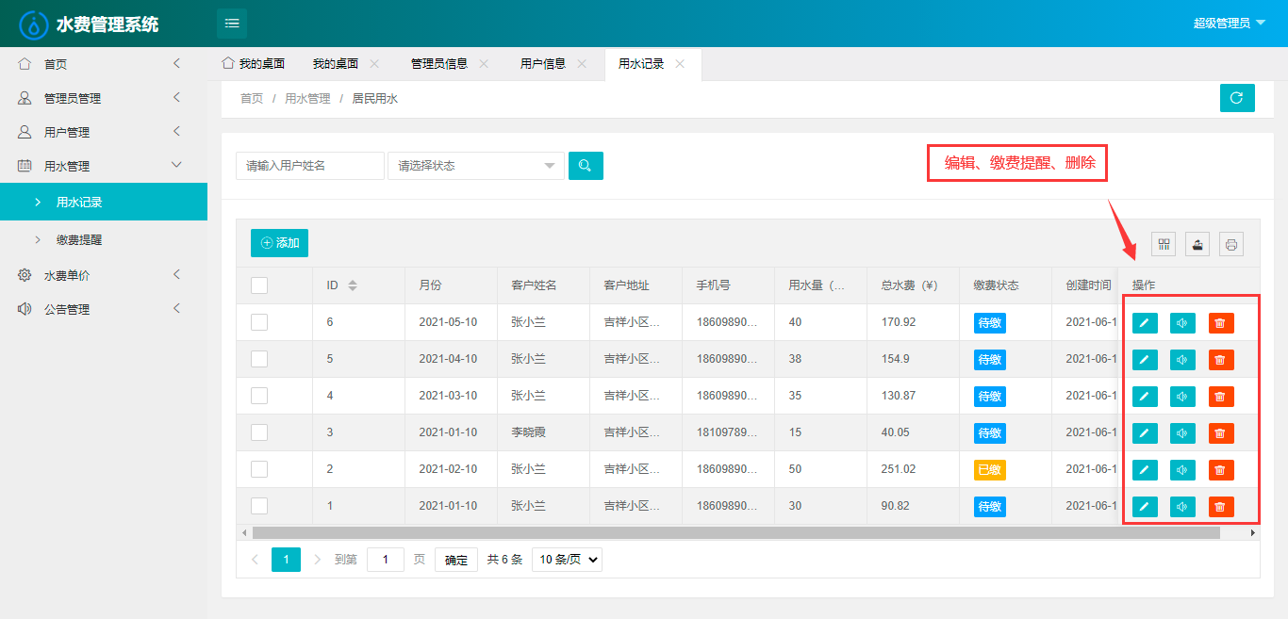Image resolution: width=1288 pixels, height=619 pixels.
Task: Delete the record with ID 4
Action: point(1221,397)
